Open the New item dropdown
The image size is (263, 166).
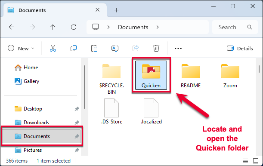pyautogui.click(x=21, y=49)
